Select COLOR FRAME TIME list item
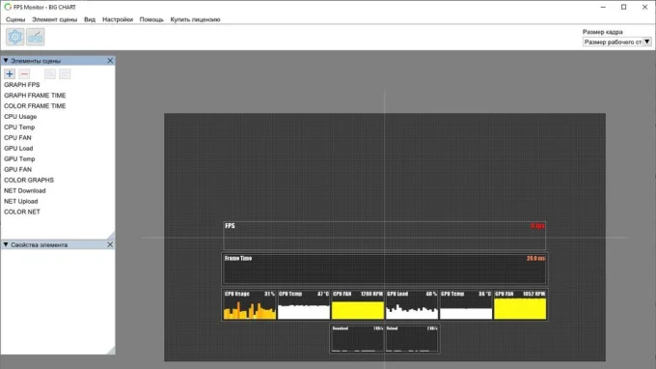This screenshot has width=656, height=369. pyautogui.click(x=35, y=106)
